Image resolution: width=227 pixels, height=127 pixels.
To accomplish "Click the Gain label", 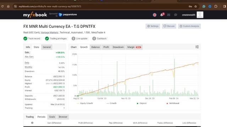I will pos(27,52).
